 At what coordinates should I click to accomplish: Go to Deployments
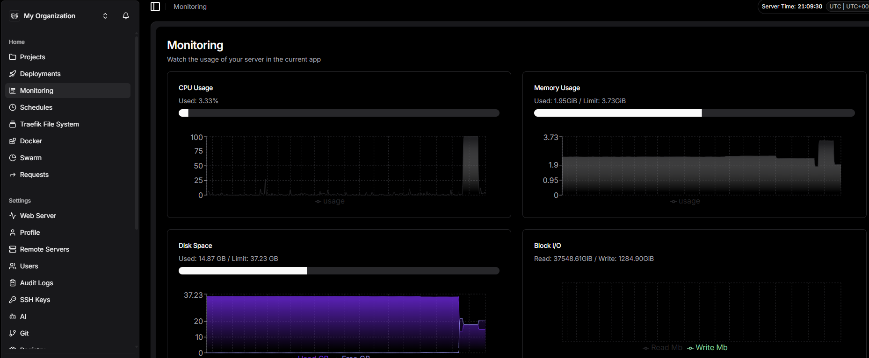point(68,74)
